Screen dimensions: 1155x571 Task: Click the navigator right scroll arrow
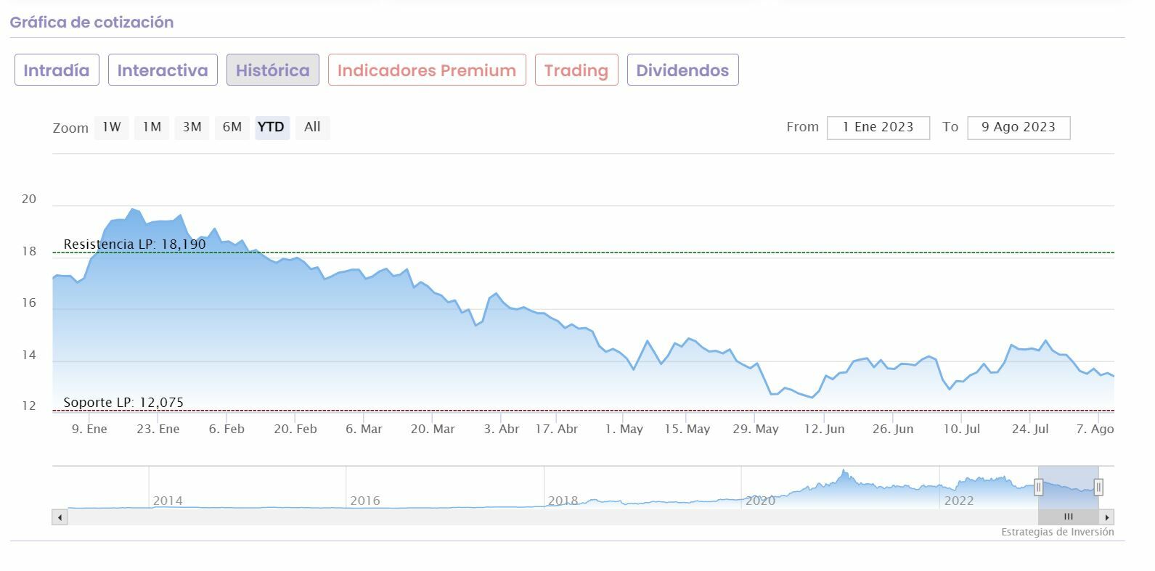(1106, 517)
